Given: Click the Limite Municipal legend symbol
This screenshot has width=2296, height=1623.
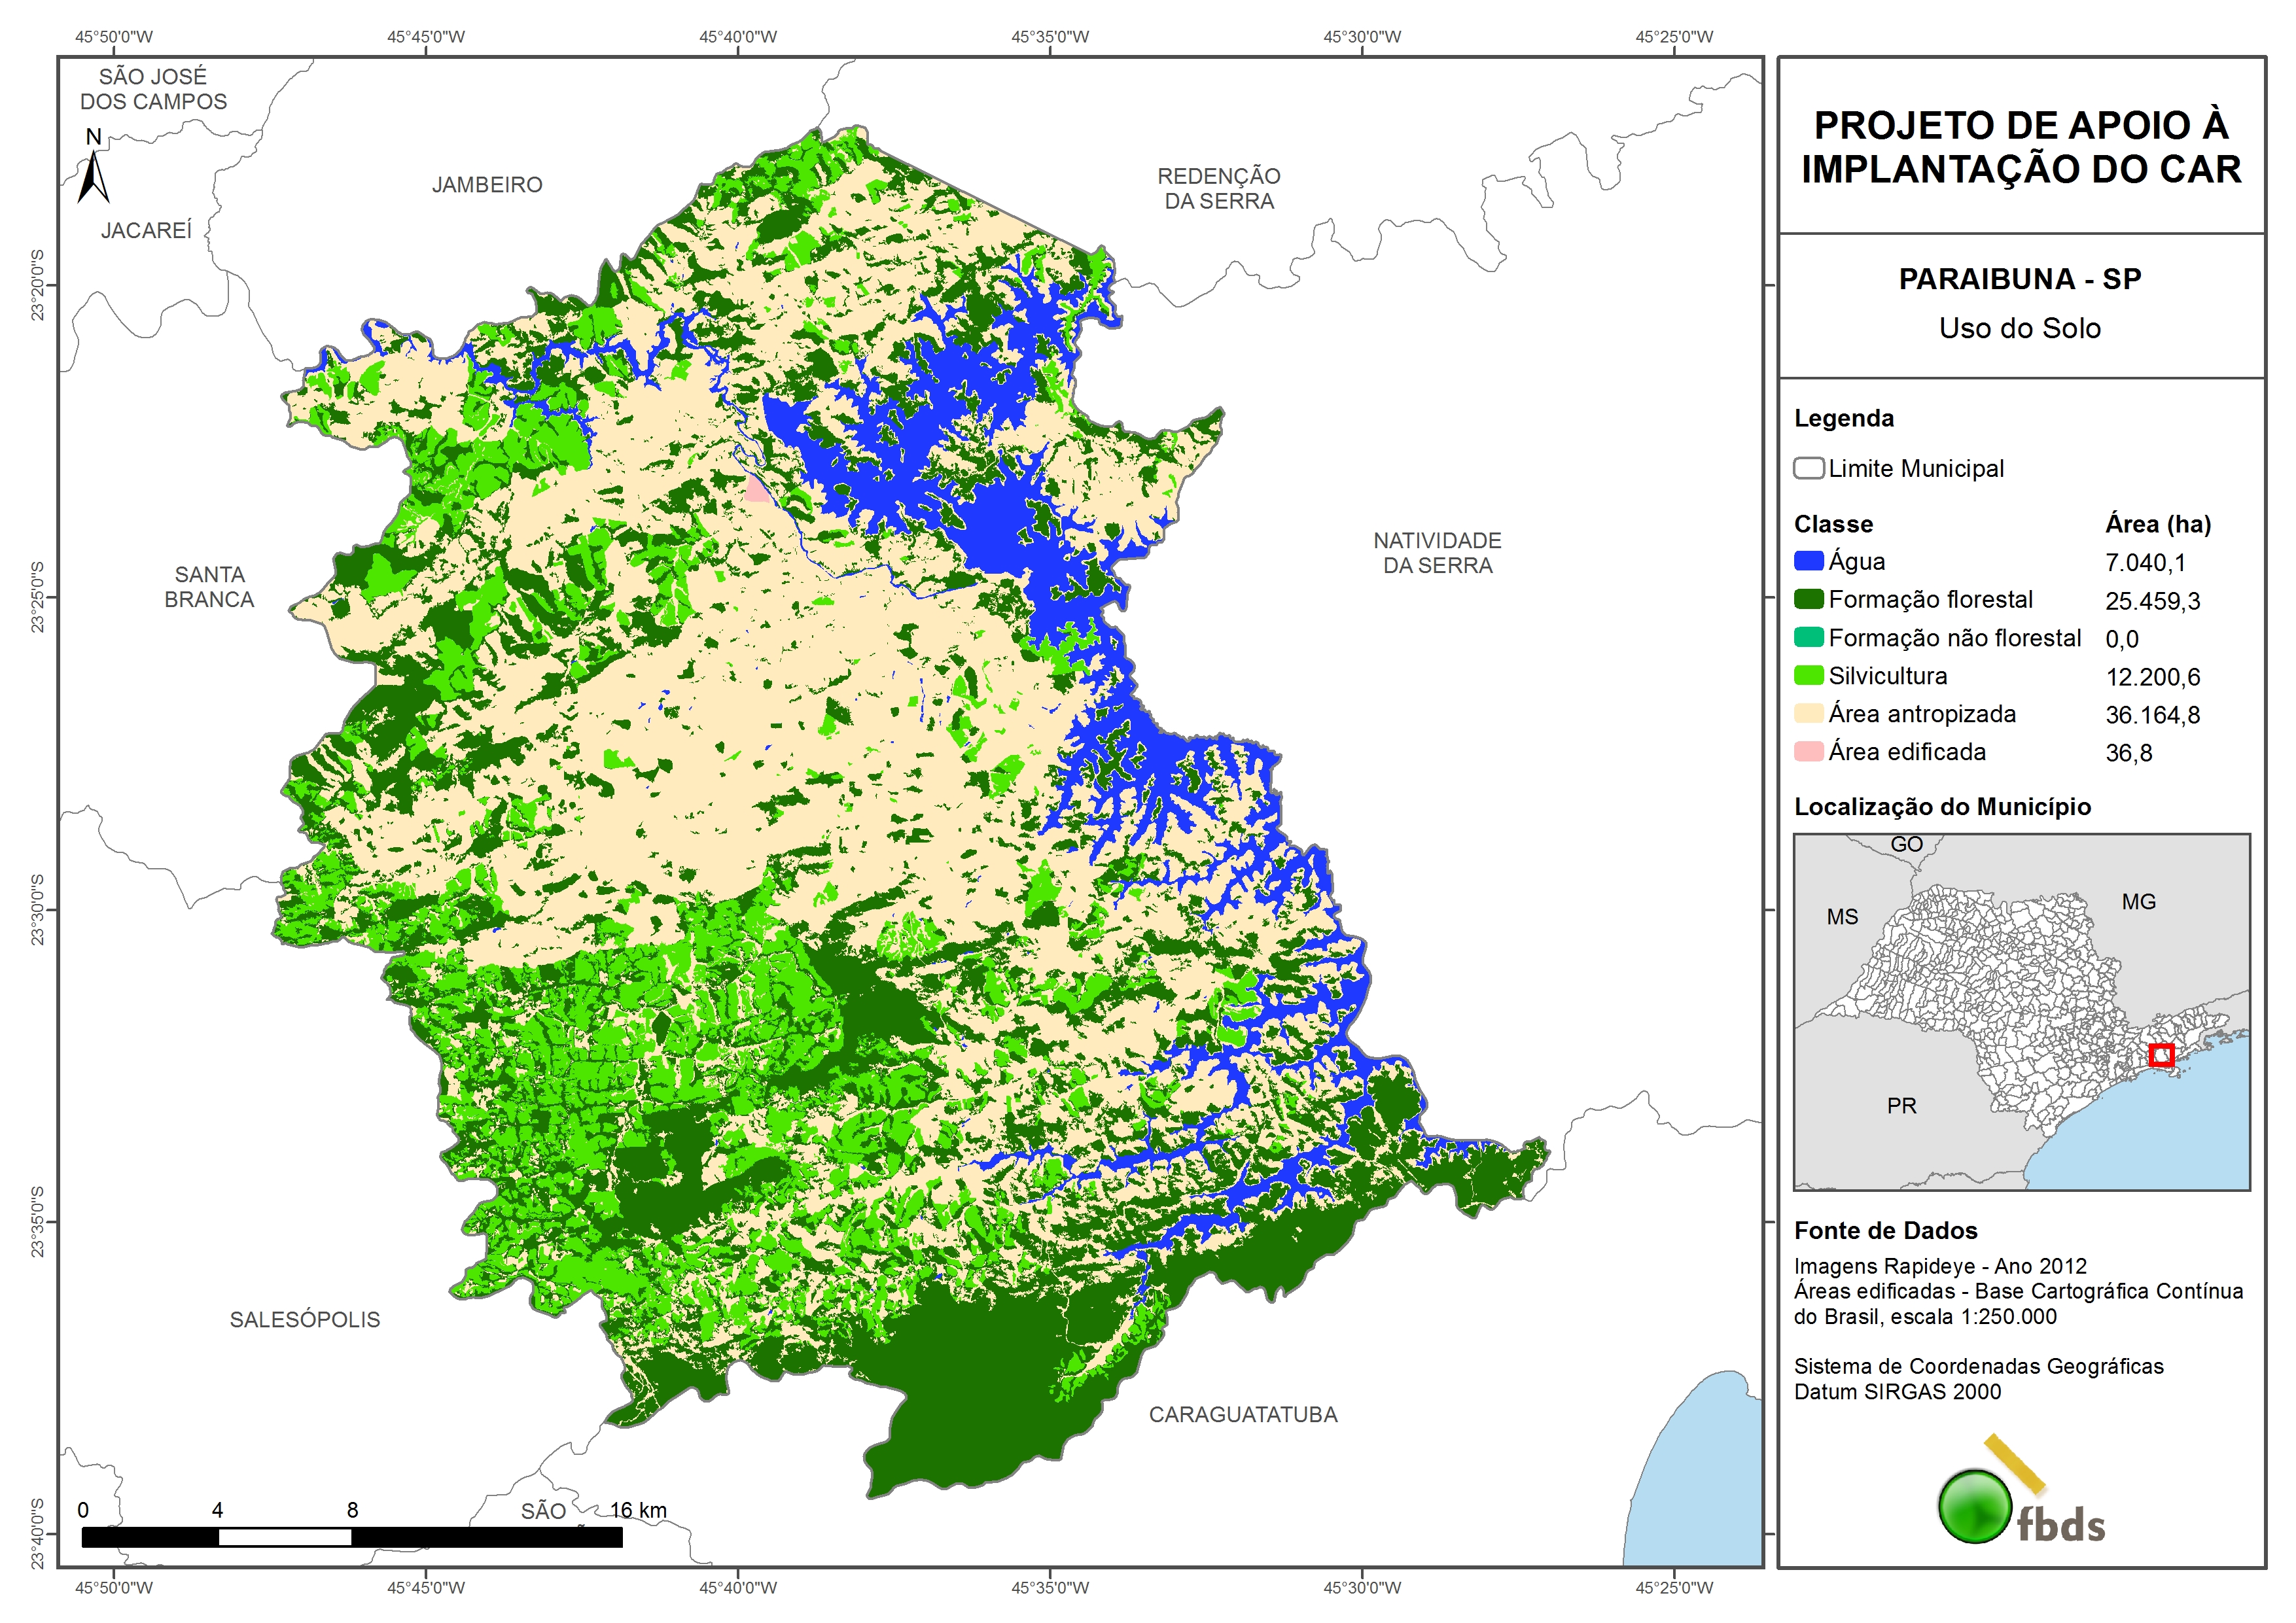Looking at the screenshot, I should [x=1808, y=468].
